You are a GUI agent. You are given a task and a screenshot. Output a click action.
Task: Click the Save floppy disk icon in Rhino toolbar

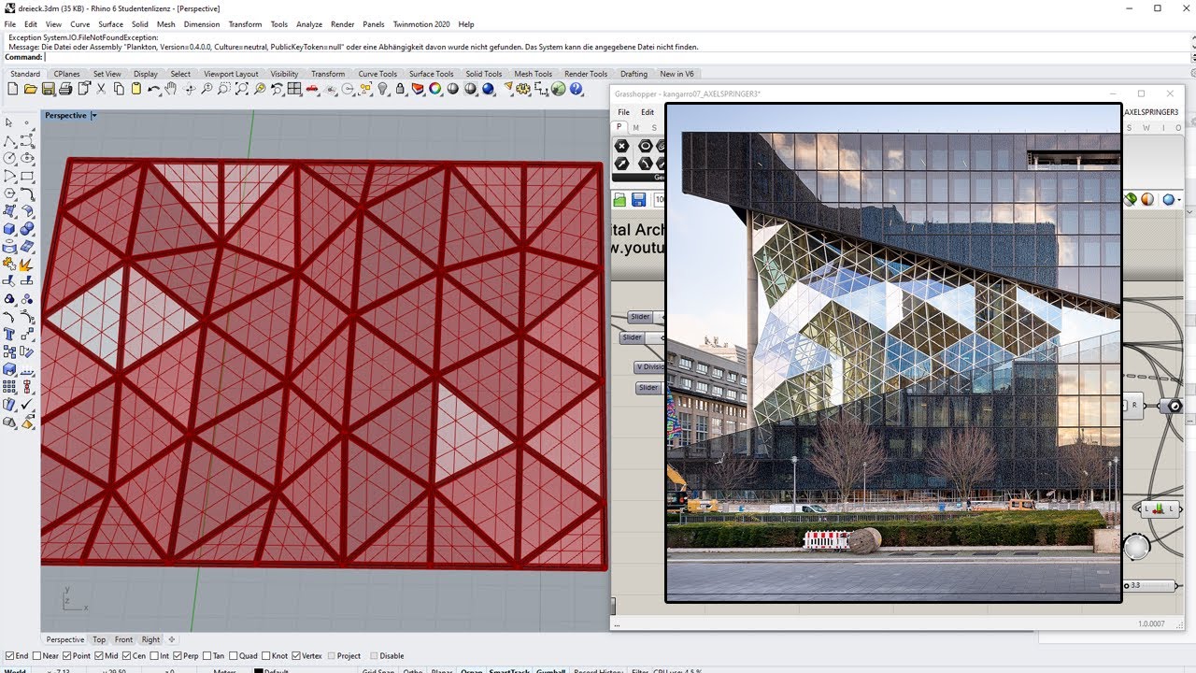coord(48,89)
